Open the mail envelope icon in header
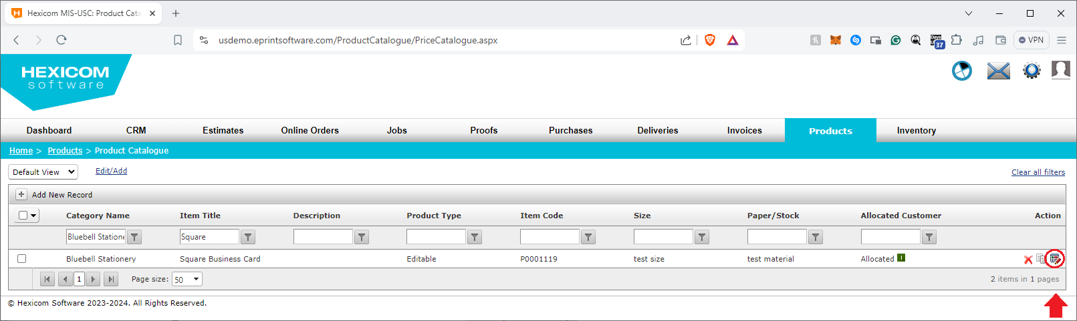 [x=998, y=71]
